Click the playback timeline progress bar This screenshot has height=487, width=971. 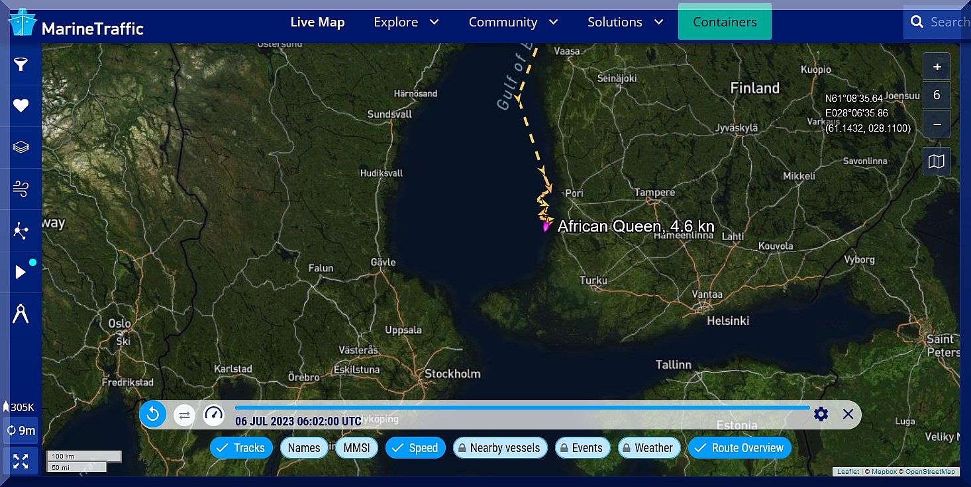(x=522, y=408)
